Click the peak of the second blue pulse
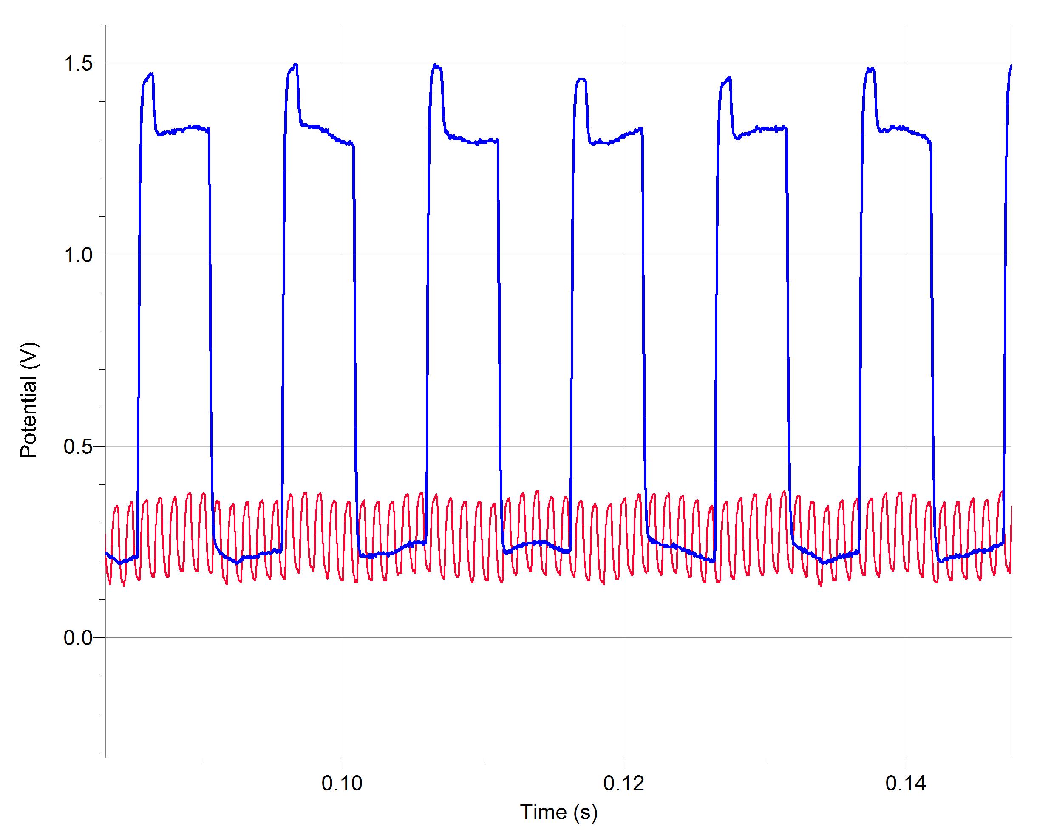 [295, 65]
